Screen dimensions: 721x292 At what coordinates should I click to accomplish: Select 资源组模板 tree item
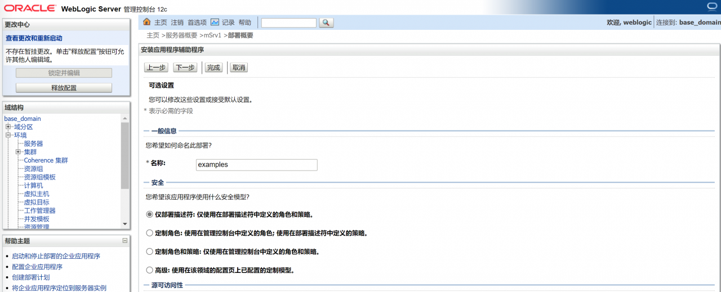[x=39, y=177]
